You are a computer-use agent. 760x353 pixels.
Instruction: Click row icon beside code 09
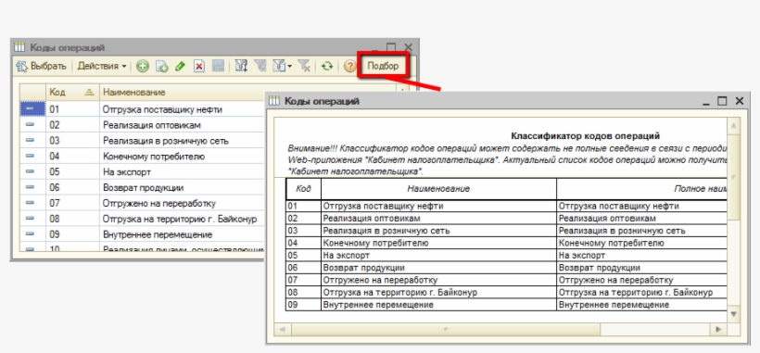[30, 234]
